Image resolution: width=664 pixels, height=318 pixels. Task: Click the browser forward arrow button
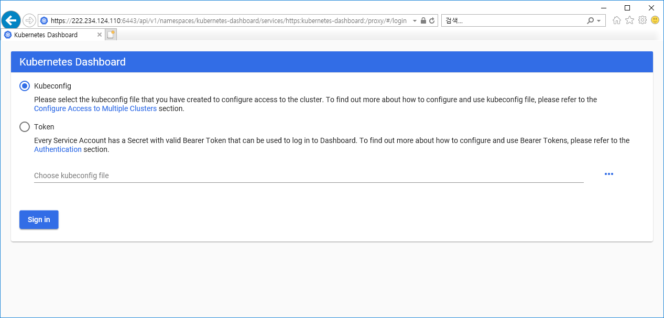pos(29,20)
